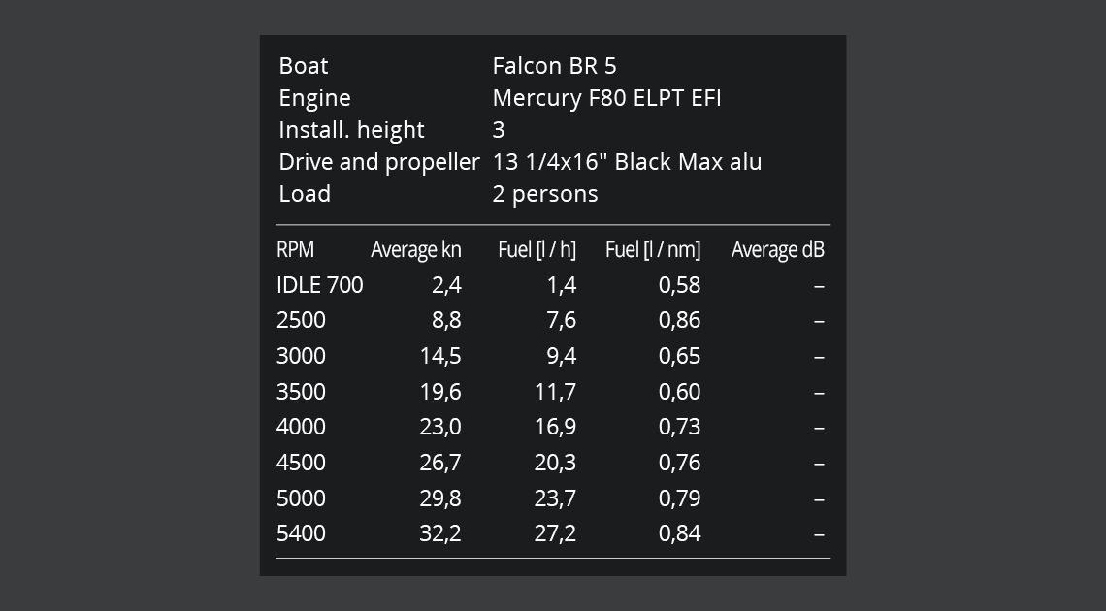Image resolution: width=1106 pixels, height=611 pixels.
Task: Click the 2 persons load value
Action: (544, 193)
